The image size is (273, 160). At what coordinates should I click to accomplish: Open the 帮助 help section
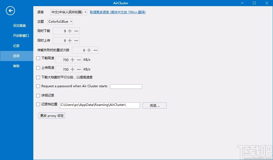(x=16, y=66)
